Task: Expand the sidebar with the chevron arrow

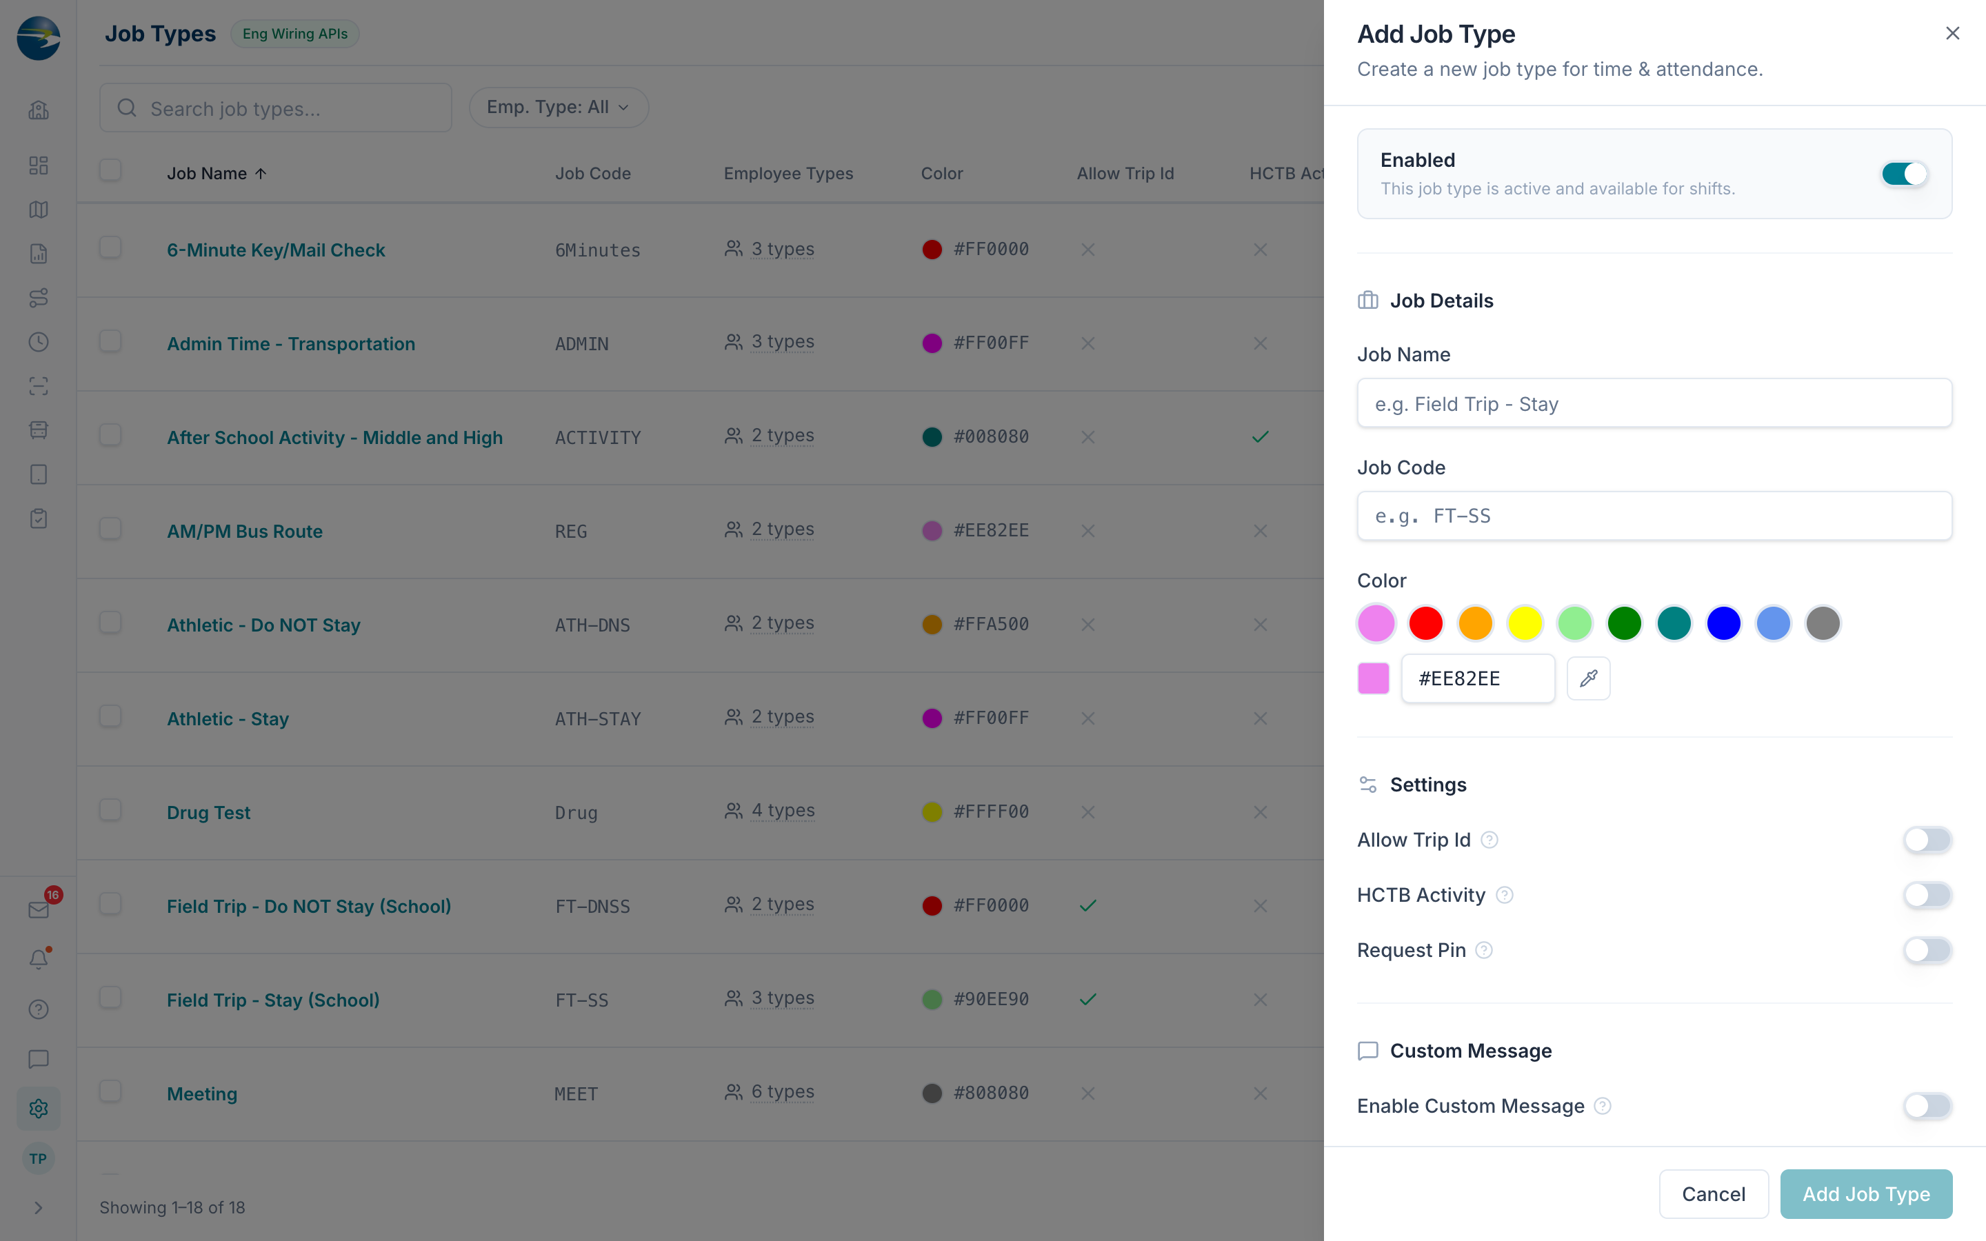Action: click(39, 1207)
